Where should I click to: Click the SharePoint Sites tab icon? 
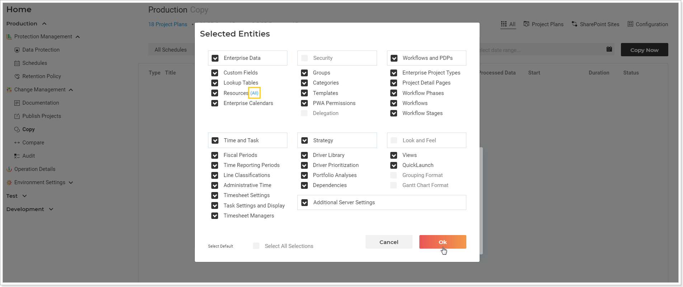click(x=574, y=24)
